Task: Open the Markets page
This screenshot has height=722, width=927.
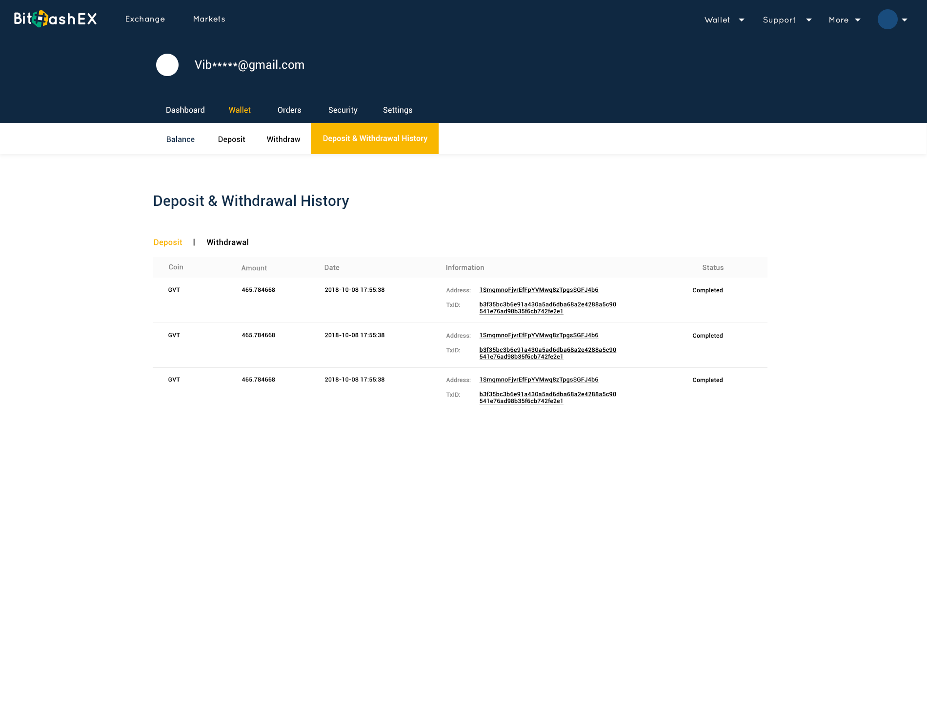Action: click(209, 19)
